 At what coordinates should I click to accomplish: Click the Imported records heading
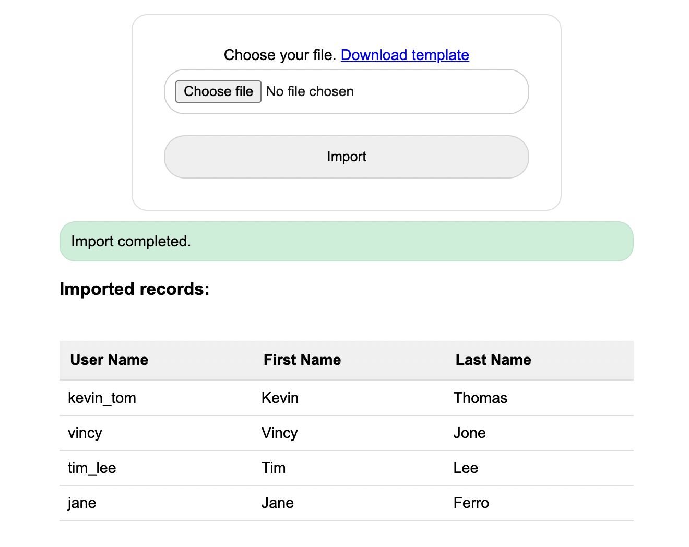tap(135, 289)
